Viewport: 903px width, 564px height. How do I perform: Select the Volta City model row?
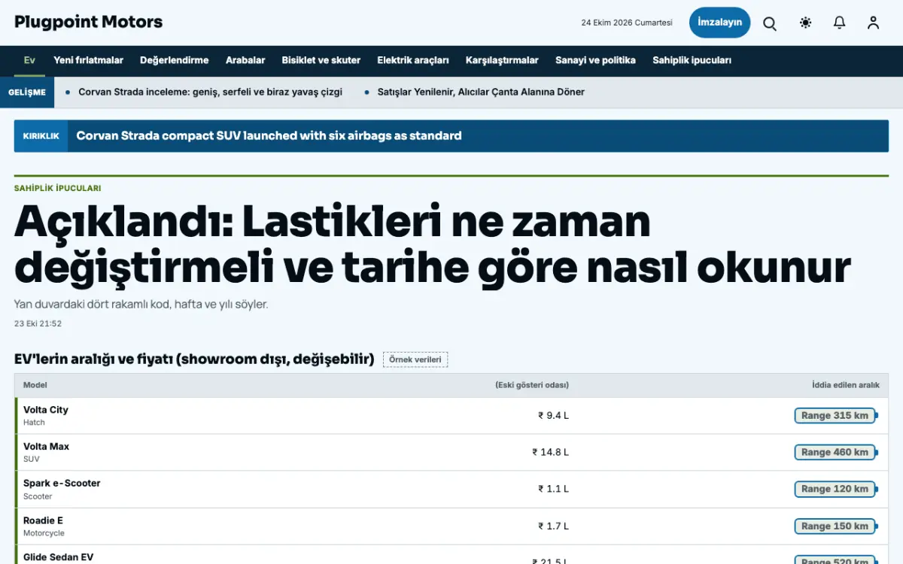coord(451,416)
